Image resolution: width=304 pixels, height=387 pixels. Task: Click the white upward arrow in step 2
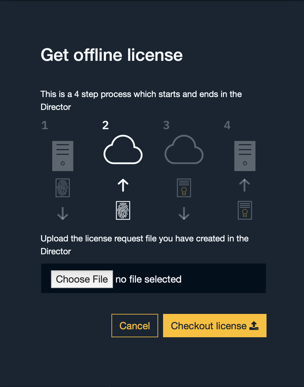pos(123,186)
